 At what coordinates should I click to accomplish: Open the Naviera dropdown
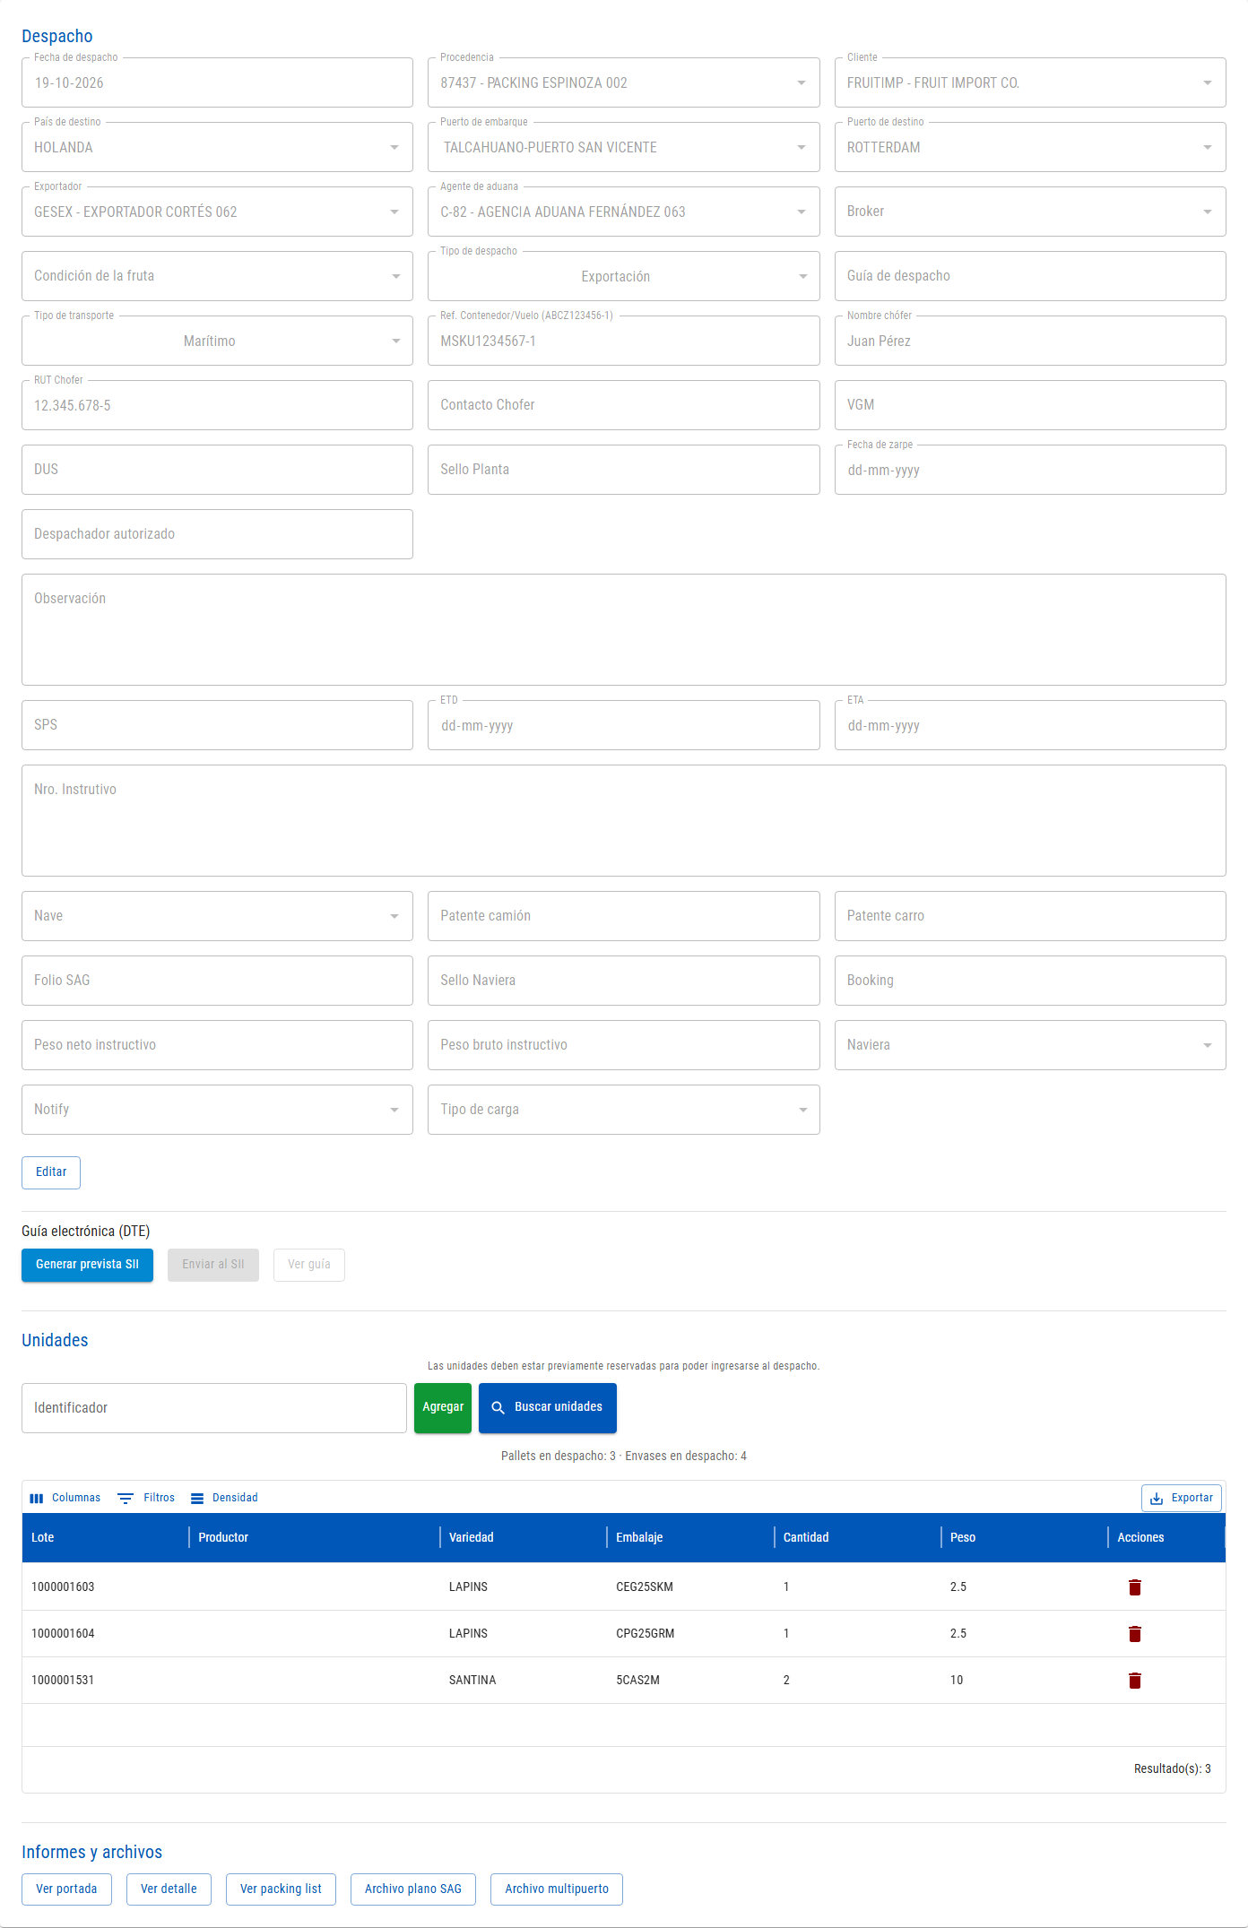(x=1029, y=1045)
